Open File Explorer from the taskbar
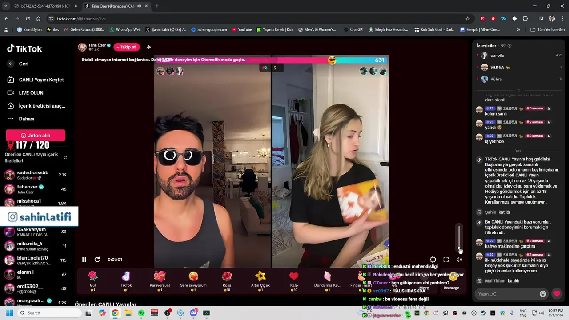Image resolution: width=569 pixels, height=320 pixels. 128,313
